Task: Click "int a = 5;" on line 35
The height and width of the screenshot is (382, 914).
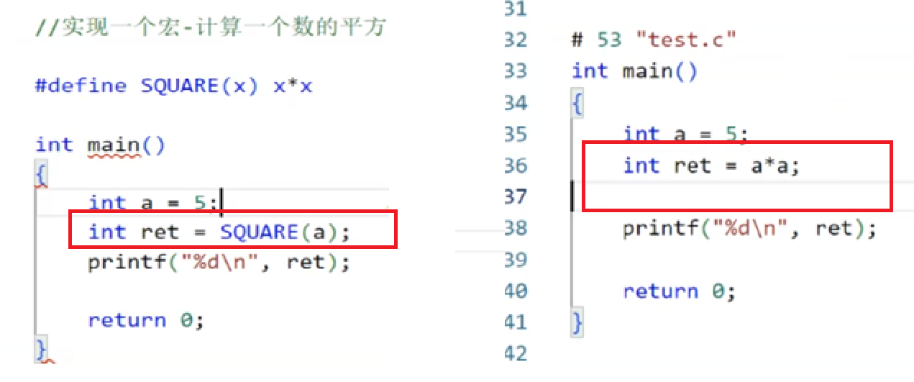Action: pos(687,134)
